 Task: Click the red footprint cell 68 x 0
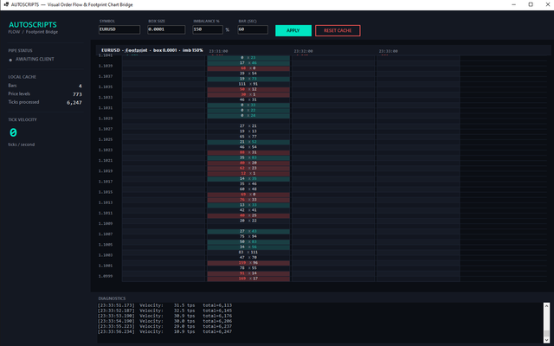248,68
